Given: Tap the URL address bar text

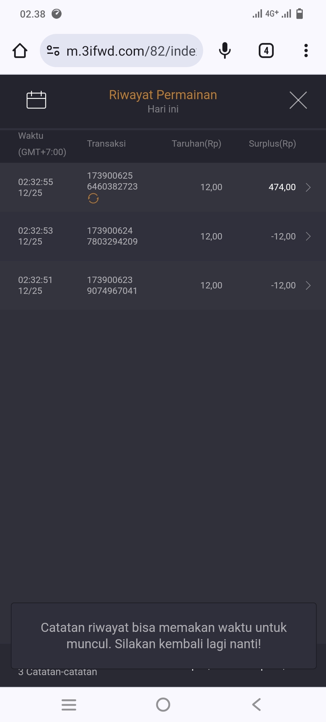Looking at the screenshot, I should pyautogui.click(x=131, y=51).
